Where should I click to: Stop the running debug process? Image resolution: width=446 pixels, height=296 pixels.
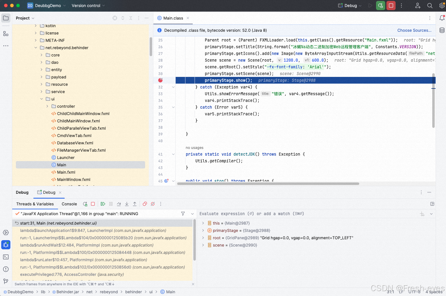tap(93, 204)
